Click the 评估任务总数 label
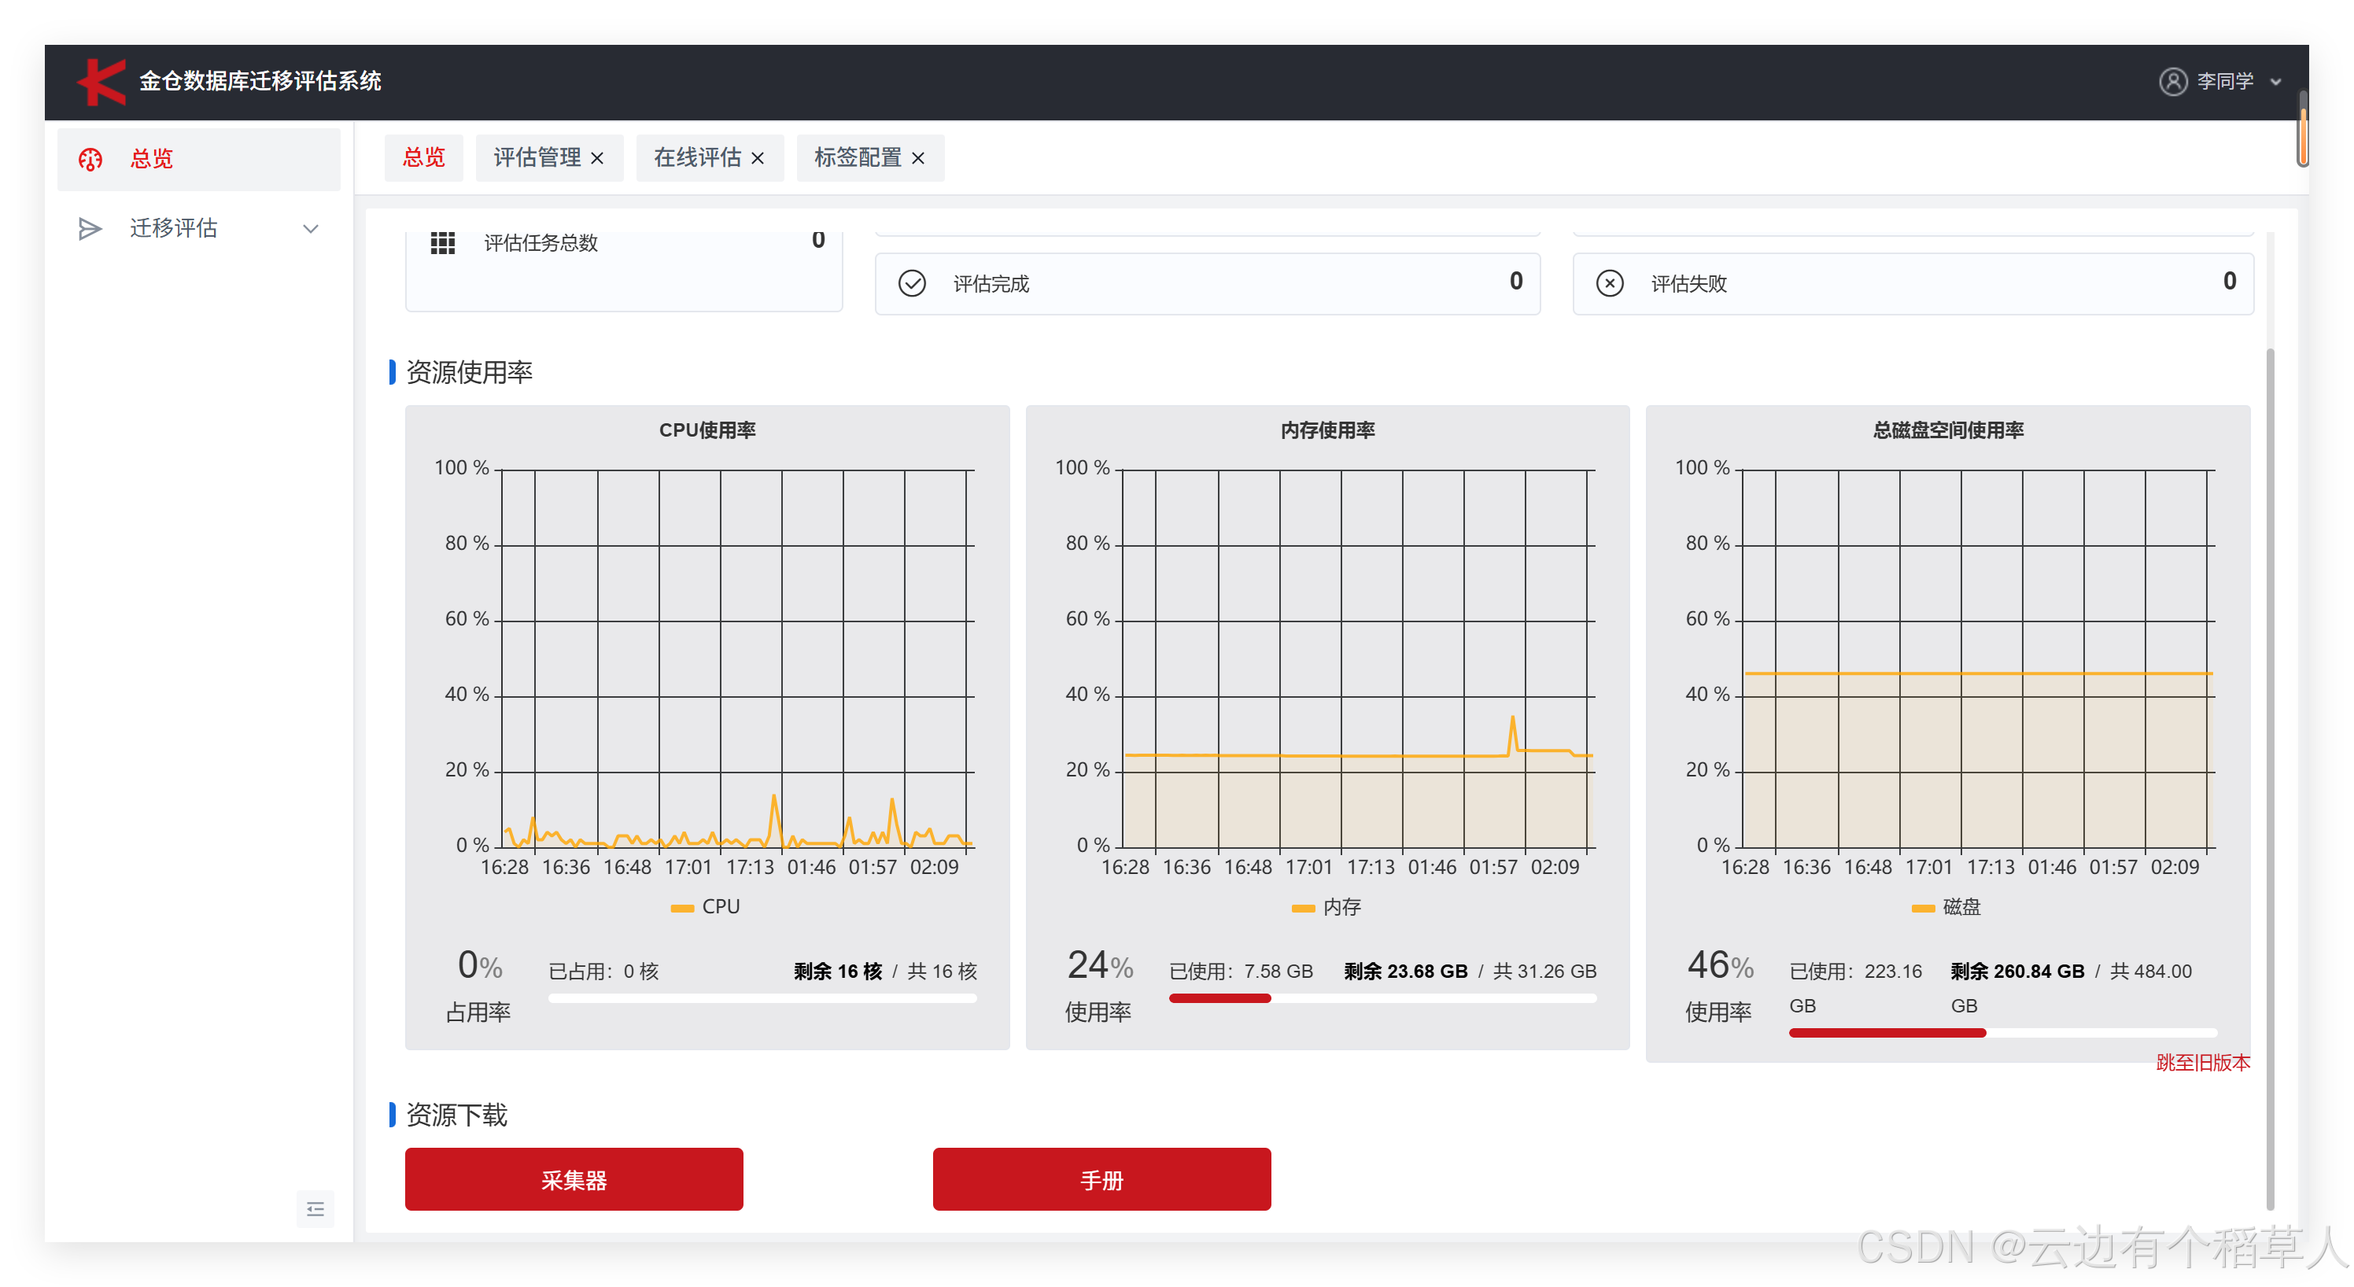2354x1287 pixels. 541,242
